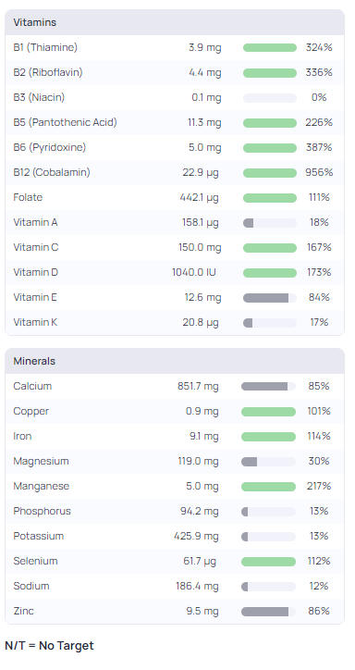The image size is (355, 670).
Task: Click the Iron progress bar
Action: (268, 436)
